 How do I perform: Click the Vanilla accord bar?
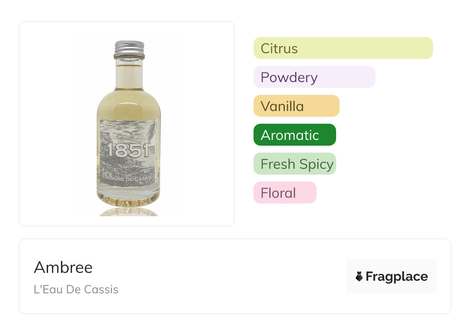[296, 106]
